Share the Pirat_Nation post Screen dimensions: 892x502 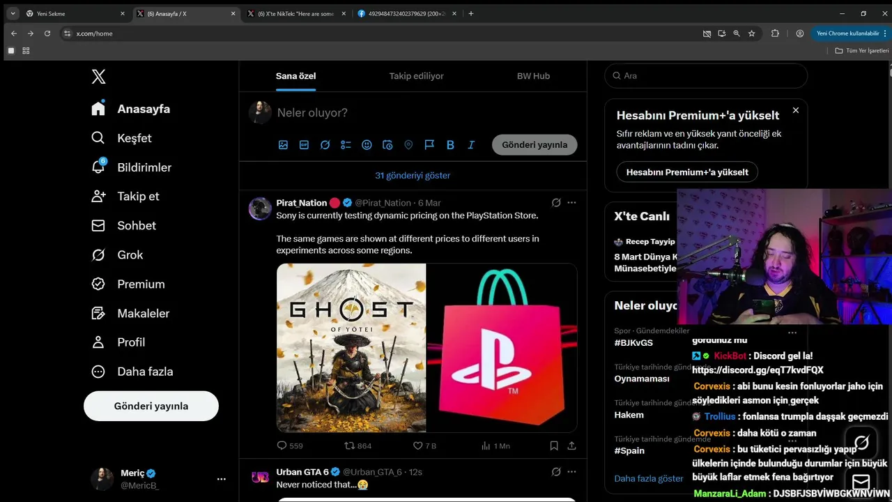click(572, 446)
